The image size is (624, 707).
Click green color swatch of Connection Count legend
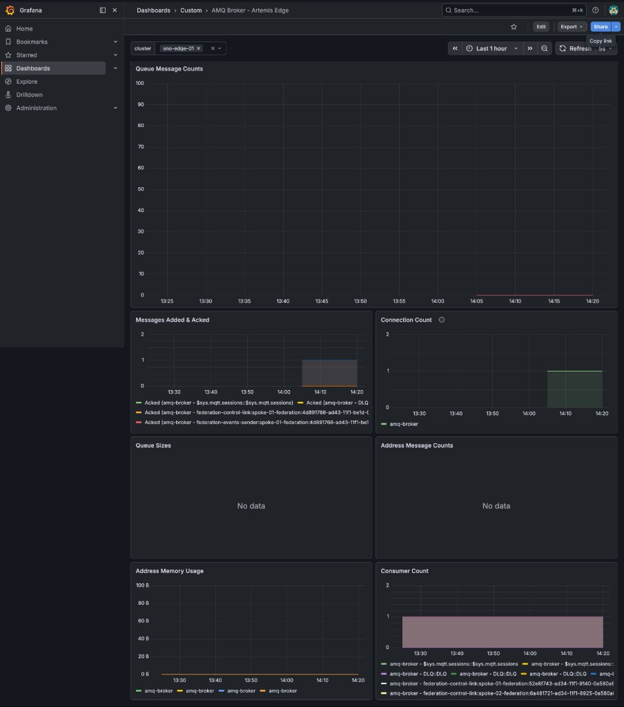click(x=384, y=424)
